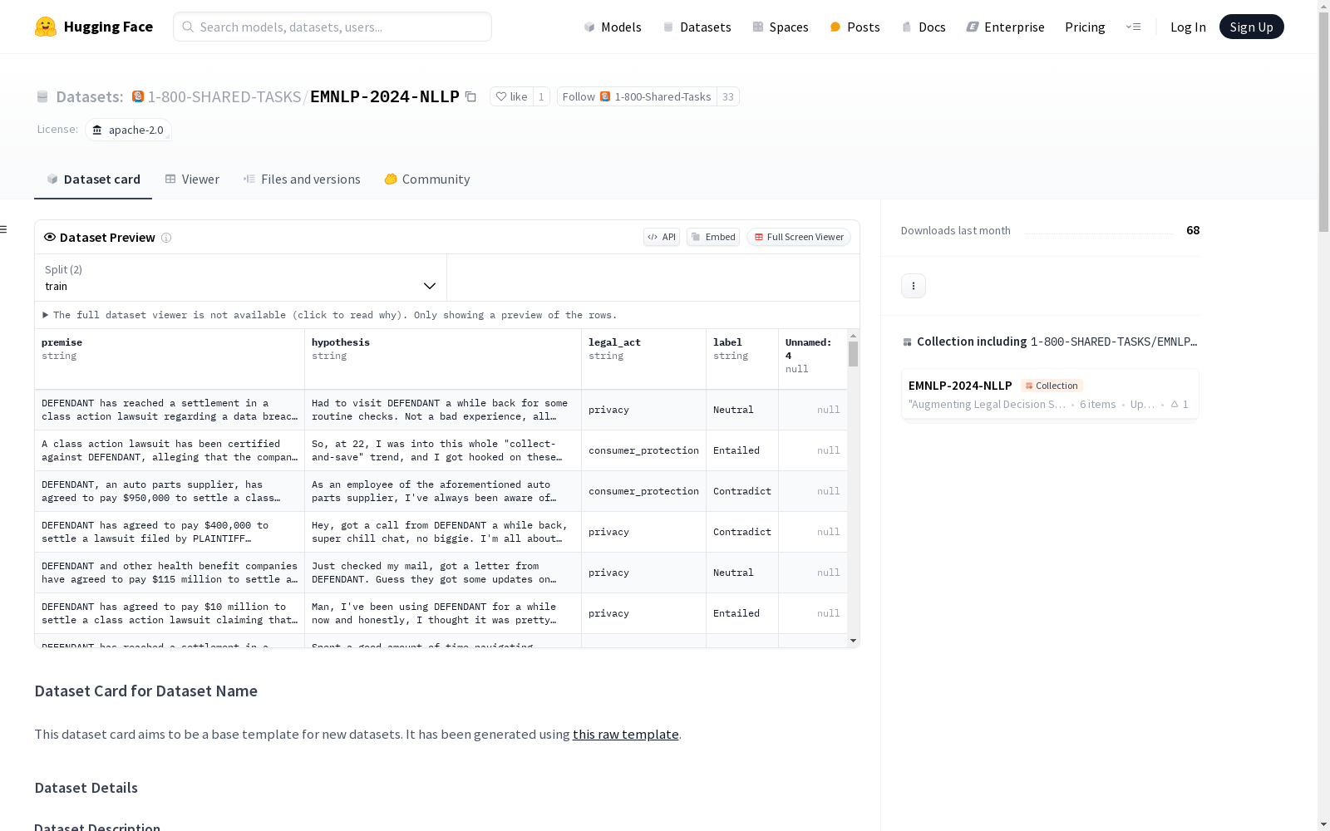Visit the Enterprise page
The height and width of the screenshot is (831, 1330).
1005,27
